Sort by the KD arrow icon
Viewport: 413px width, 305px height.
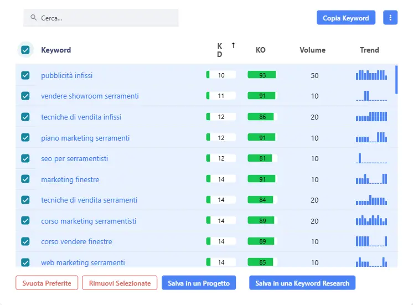[234, 45]
